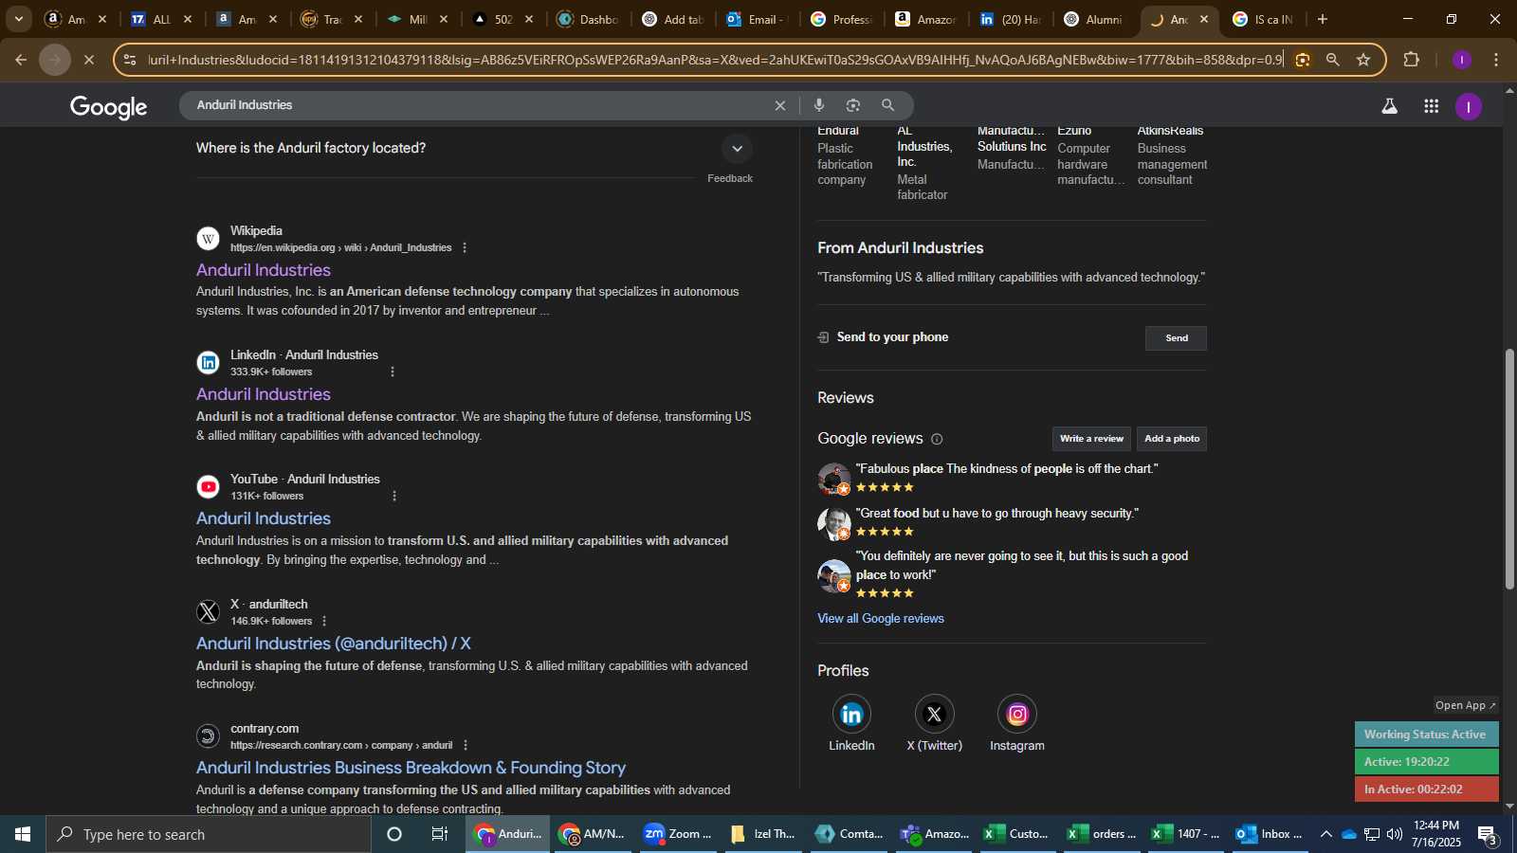Open the tab search dropdown arrow
The image size is (1517, 853).
pyautogui.click(x=18, y=19)
